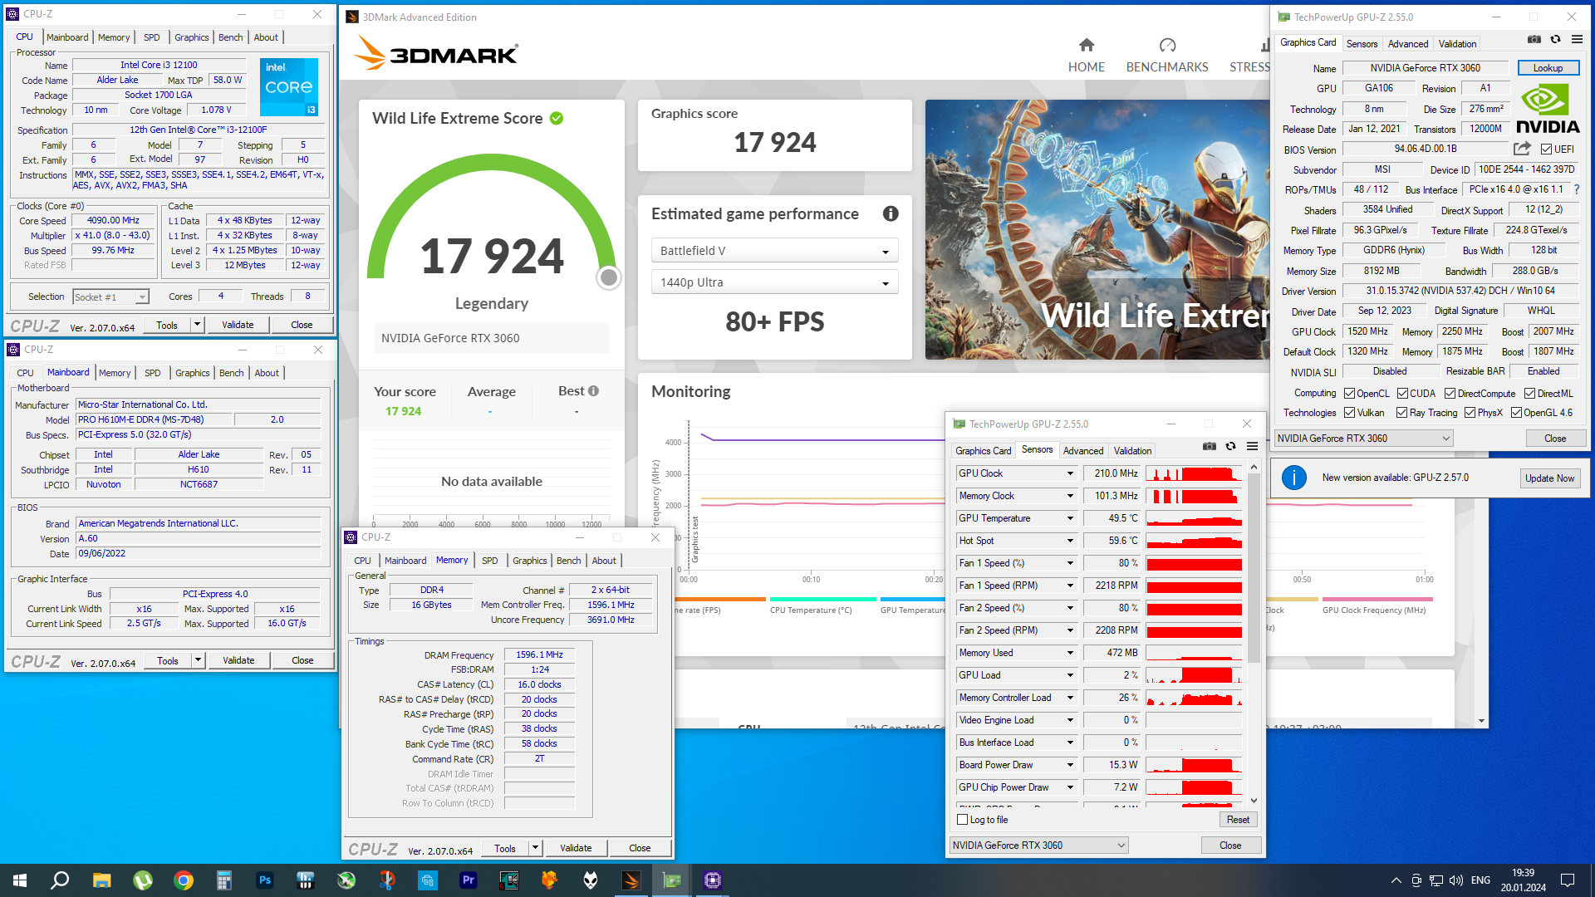Expand the Board Power Draw sensor dropdown
The height and width of the screenshot is (897, 1595).
click(1070, 765)
